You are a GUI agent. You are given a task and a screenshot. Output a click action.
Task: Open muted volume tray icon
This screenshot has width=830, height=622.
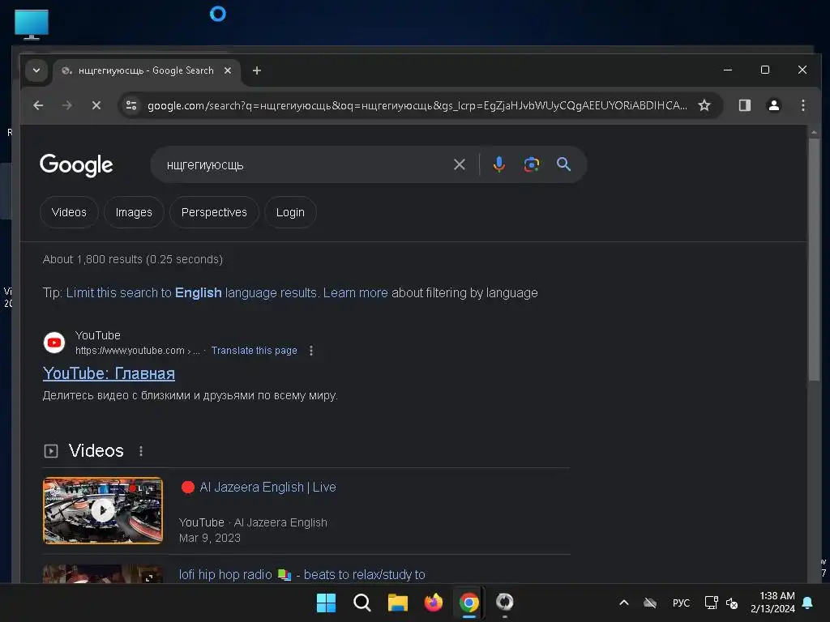(x=732, y=603)
